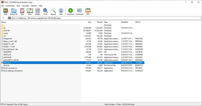
Task: Click the Slic3r-console.exe application icon
Action: 2,68
